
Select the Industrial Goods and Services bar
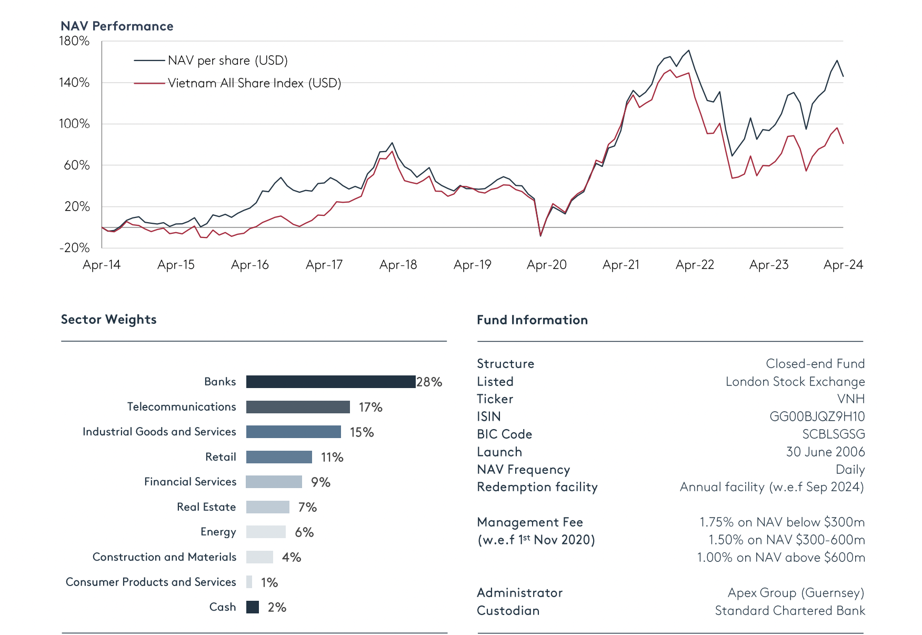point(293,432)
